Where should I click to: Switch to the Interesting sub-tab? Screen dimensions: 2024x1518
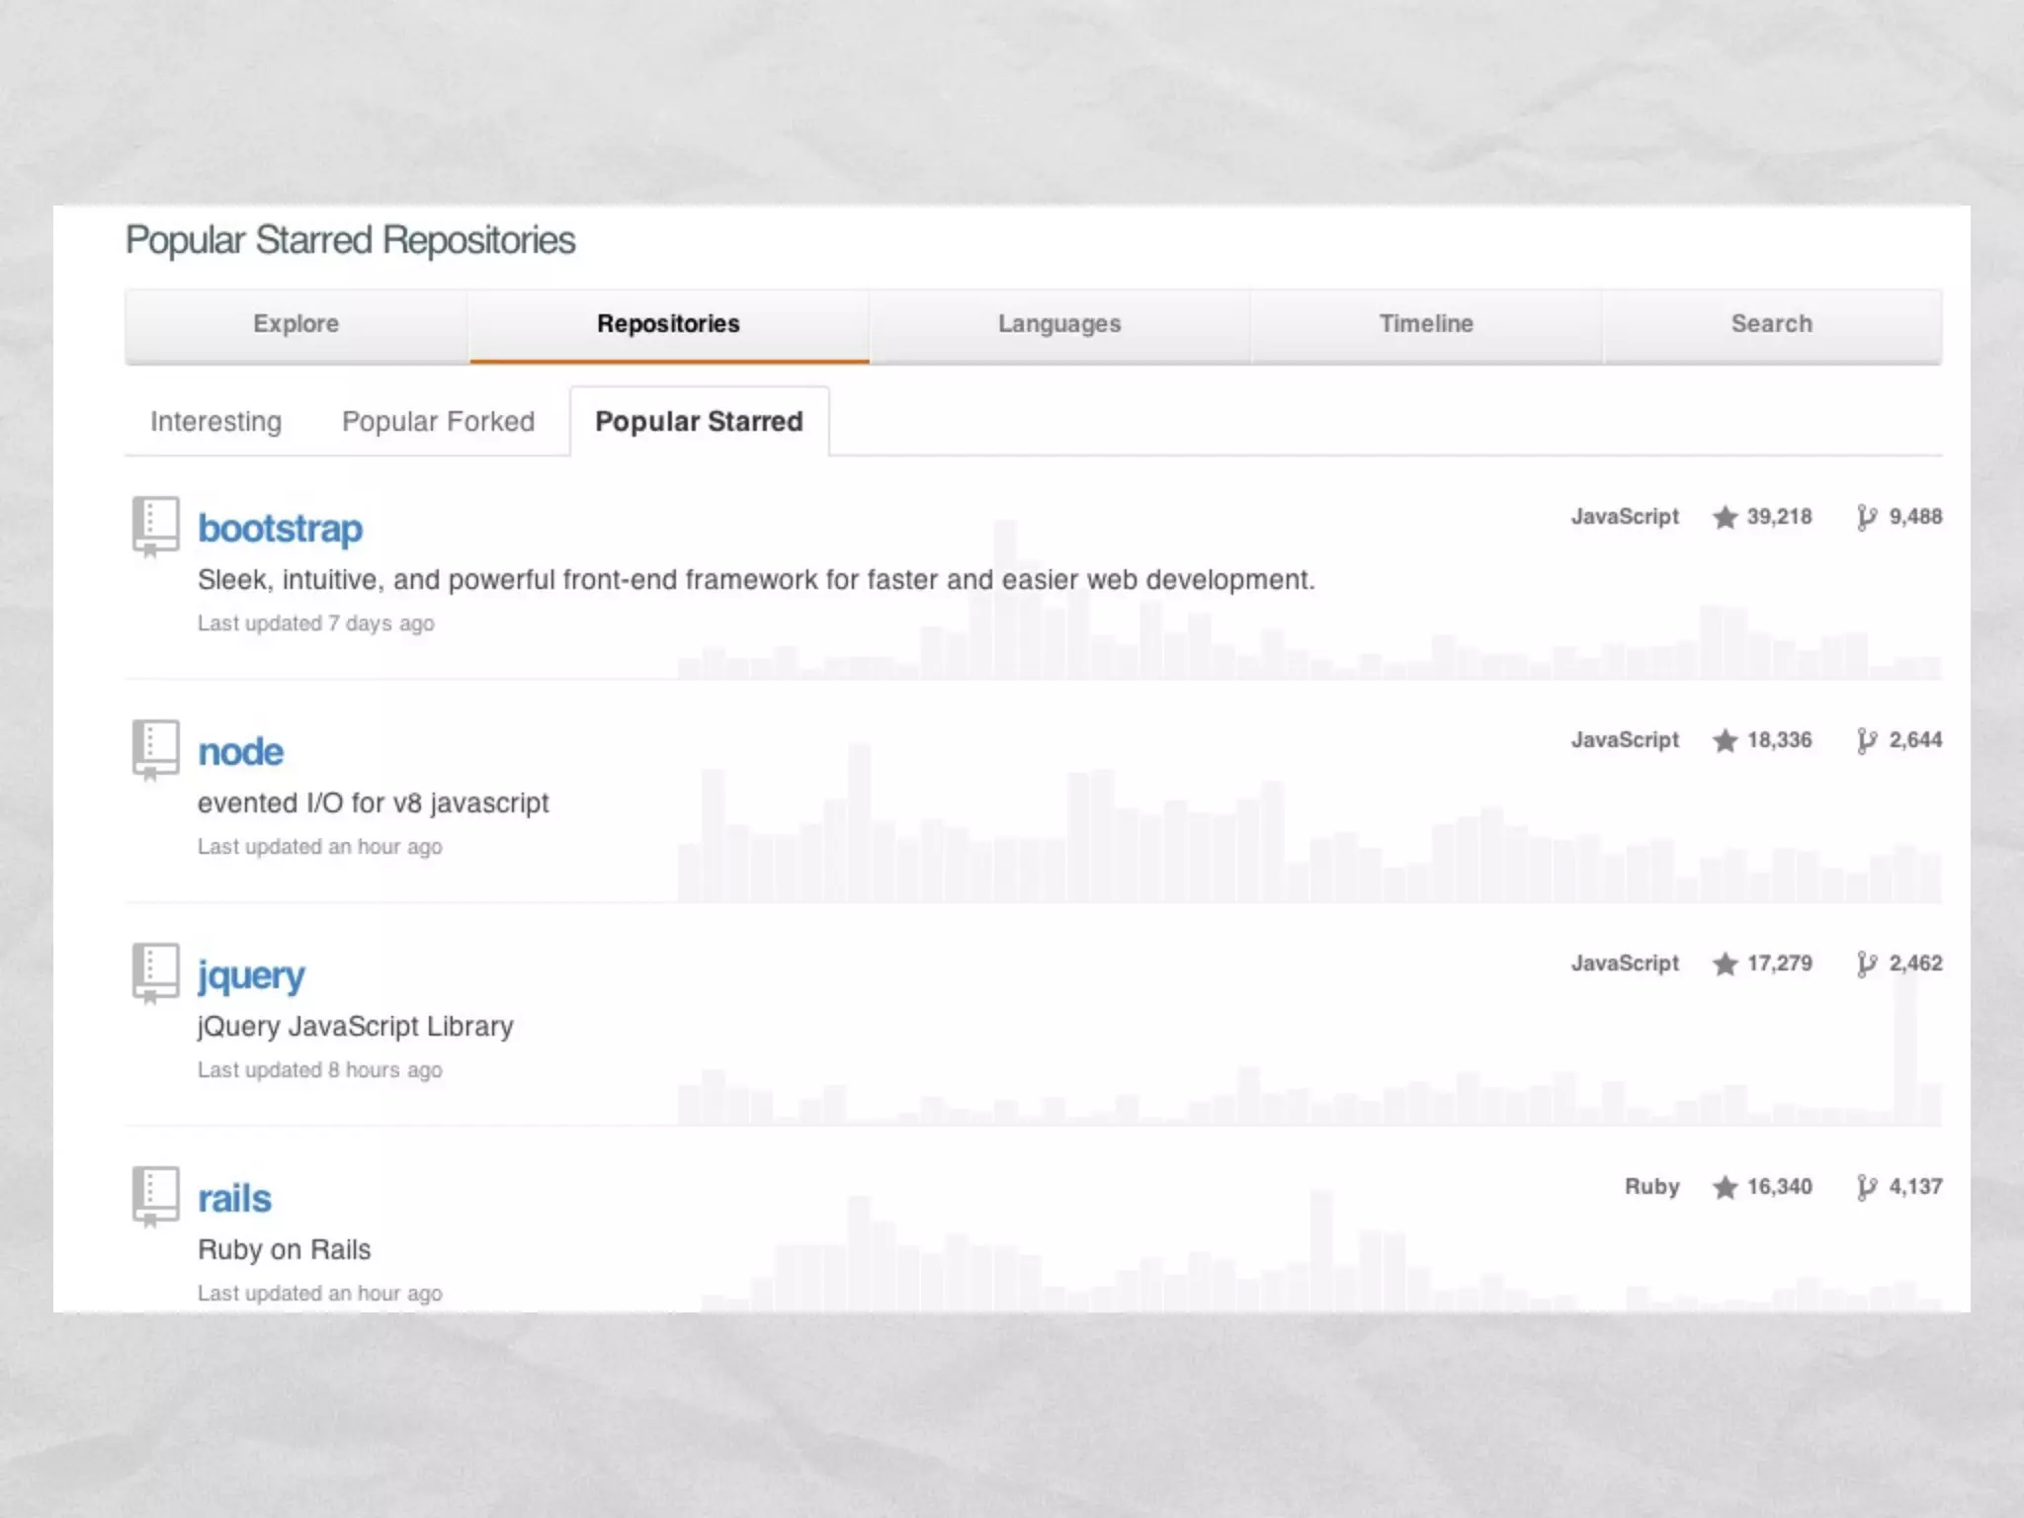pyautogui.click(x=216, y=422)
